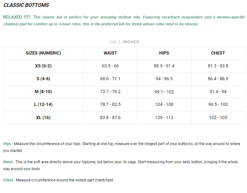Click the SIZES (NUMERIC) column header
Viewport: 247px width, 193px height.
[x=43, y=53]
